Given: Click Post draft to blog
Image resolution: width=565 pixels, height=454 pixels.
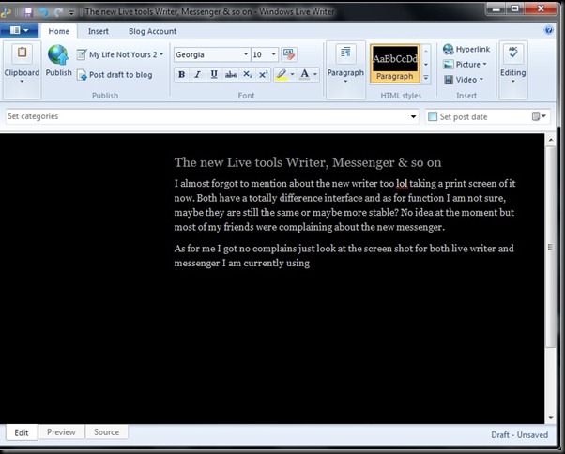Looking at the screenshot, I should [115, 75].
